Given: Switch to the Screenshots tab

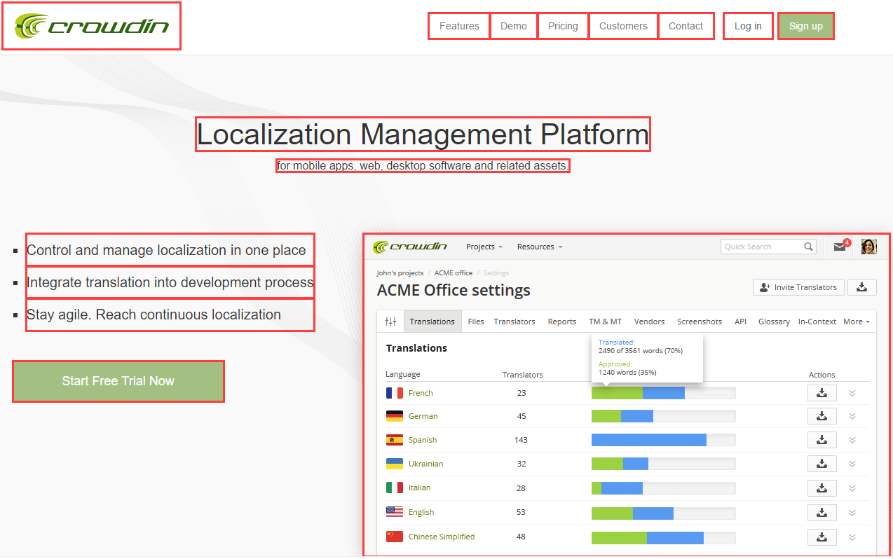Looking at the screenshot, I should (x=700, y=322).
